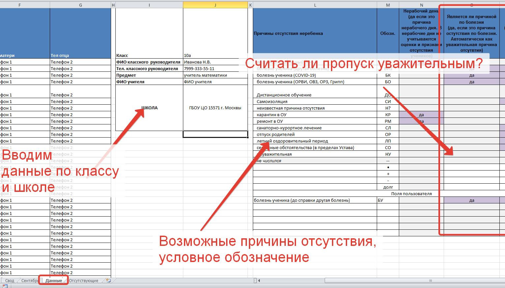Click the horizontal scrollbar left arrow

click(x=259, y=281)
